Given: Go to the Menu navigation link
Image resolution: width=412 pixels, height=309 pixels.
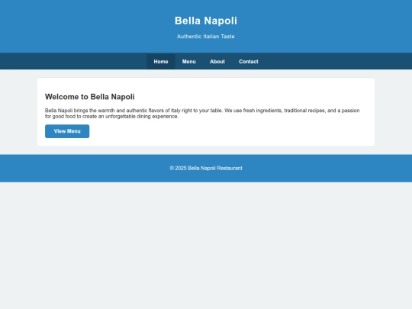Looking at the screenshot, I should (189, 62).
